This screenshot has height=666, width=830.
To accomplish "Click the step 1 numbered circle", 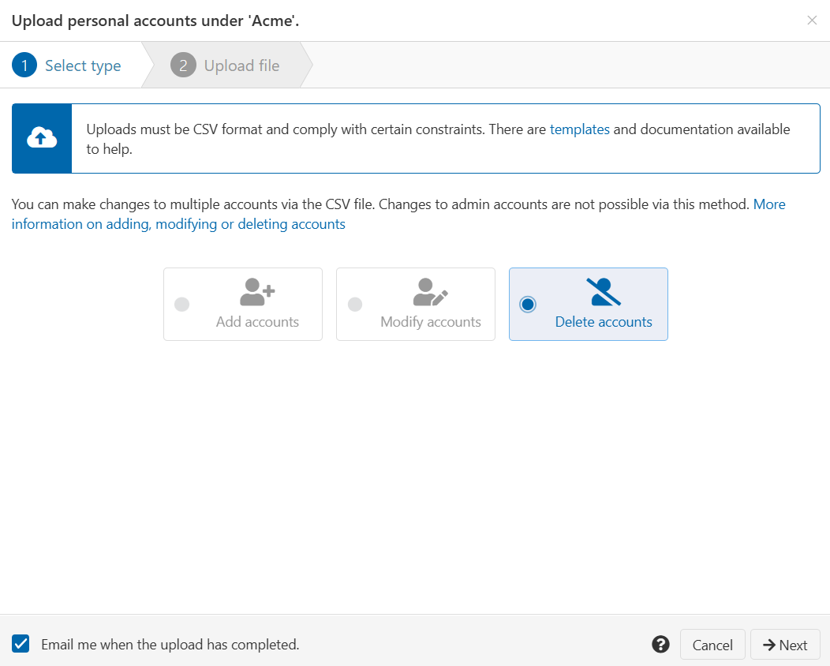I will tap(24, 65).
